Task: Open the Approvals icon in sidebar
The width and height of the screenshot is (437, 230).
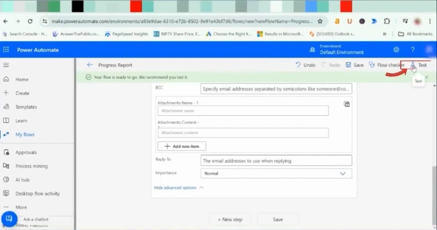Action: coord(6,152)
